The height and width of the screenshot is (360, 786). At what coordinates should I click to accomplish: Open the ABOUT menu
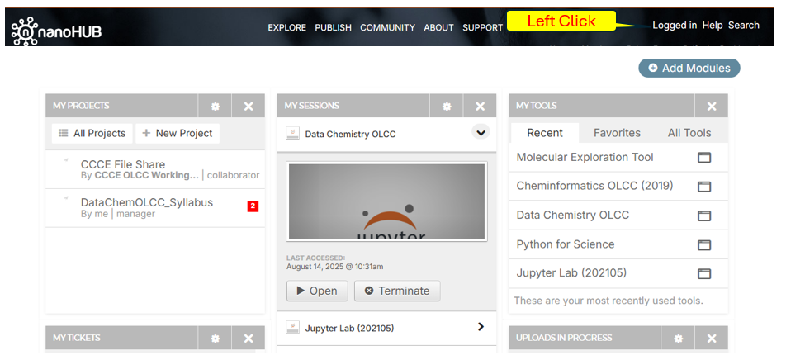[438, 27]
